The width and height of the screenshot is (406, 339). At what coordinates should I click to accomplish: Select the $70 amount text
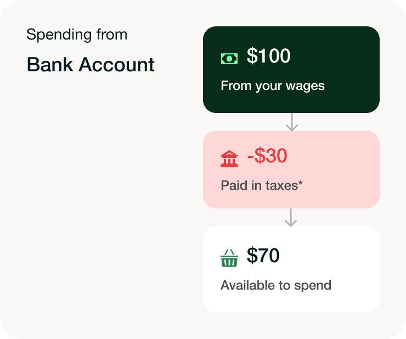point(263,256)
